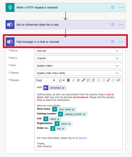Image resolution: width=132 pixels, height=157 pixels.
Task: Select the catalog_number dynamic token
Action: 73,114
